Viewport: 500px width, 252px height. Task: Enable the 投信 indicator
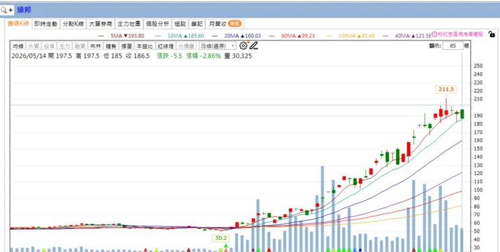(49, 46)
